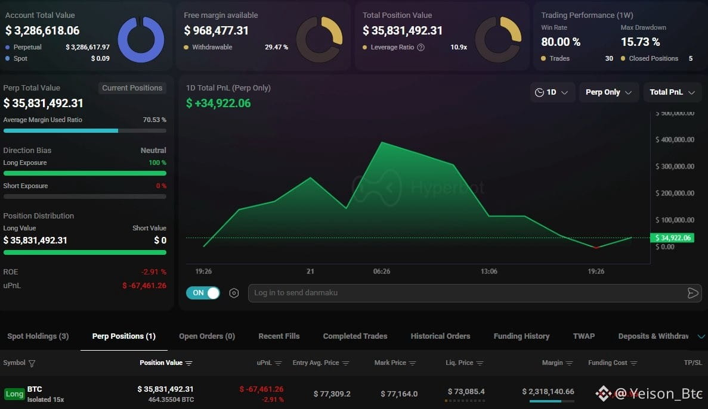This screenshot has width=708, height=409.
Task: Click the -2.91 % ROE value in left panel
Action: click(154, 272)
